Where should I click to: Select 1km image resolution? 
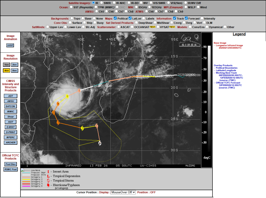point(6,65)
